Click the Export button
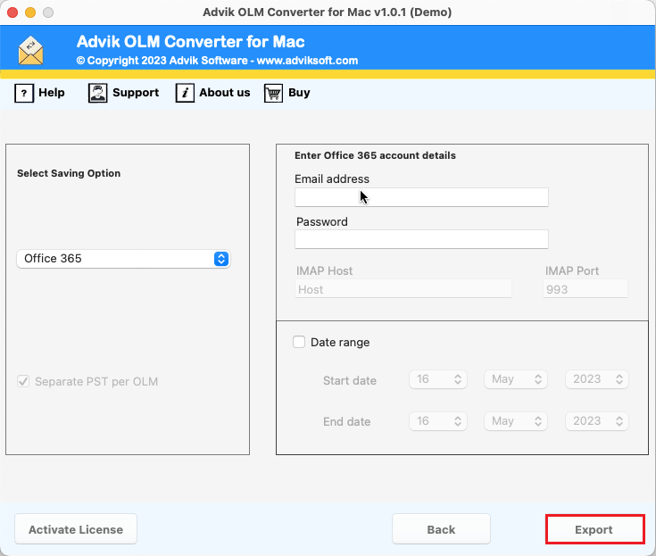Viewport: 656px width, 556px height. point(594,529)
